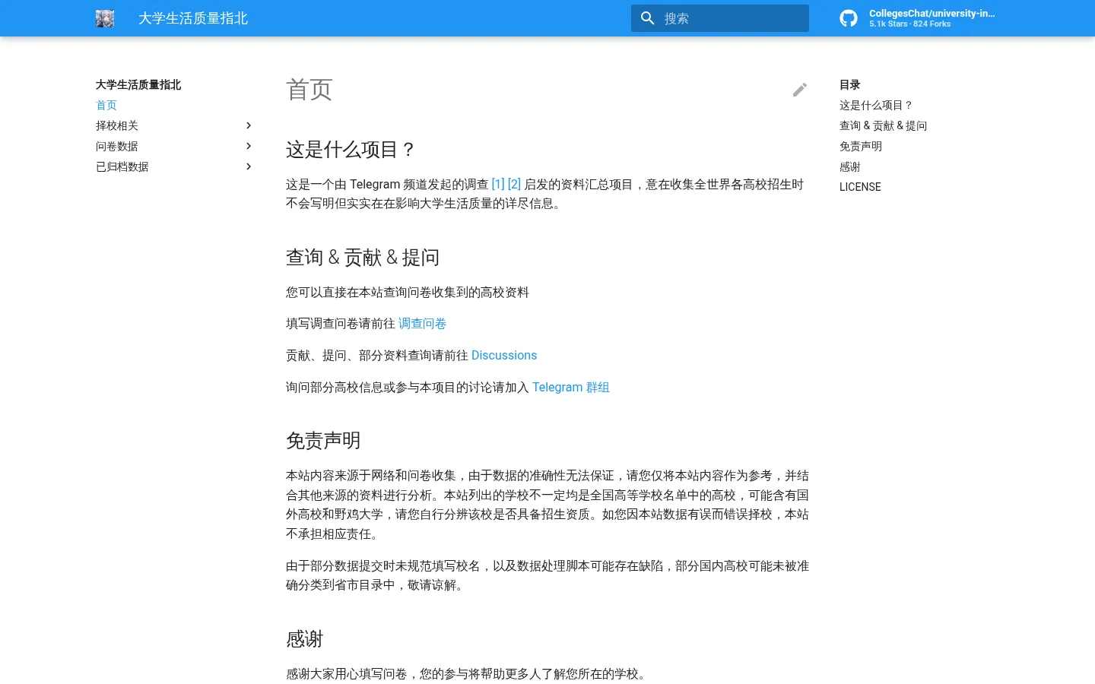Open the GitHub repository icon
Image resolution: width=1095 pixels, height=684 pixels.
[849, 18]
